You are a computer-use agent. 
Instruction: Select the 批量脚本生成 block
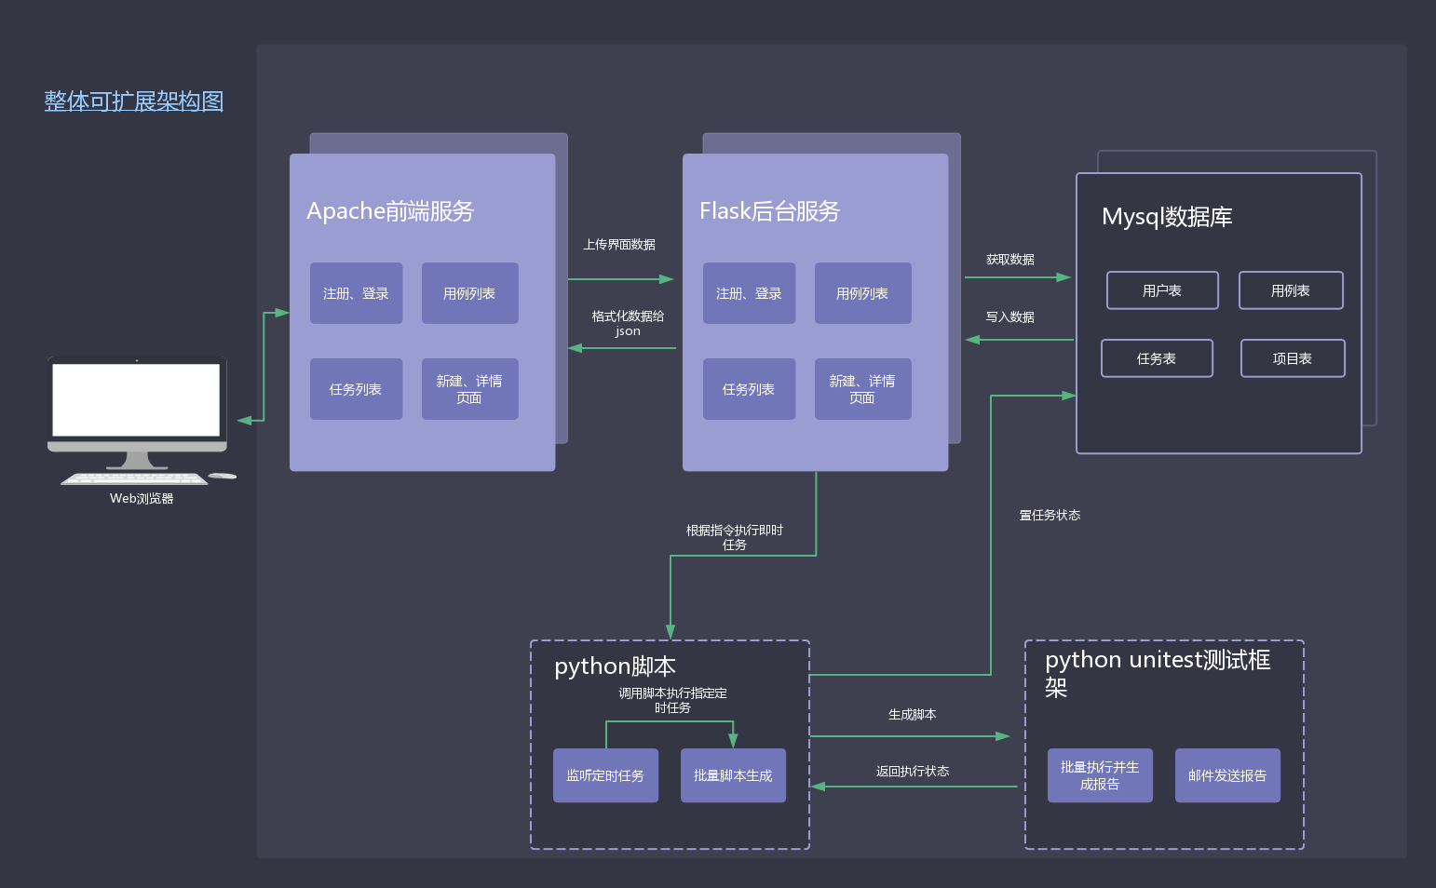pos(733,775)
